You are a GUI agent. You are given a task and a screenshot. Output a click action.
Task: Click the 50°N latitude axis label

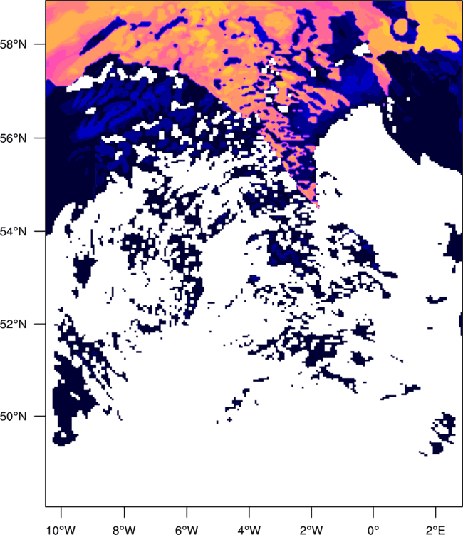pyautogui.click(x=13, y=417)
